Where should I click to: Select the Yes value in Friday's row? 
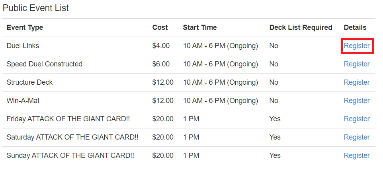click(275, 119)
